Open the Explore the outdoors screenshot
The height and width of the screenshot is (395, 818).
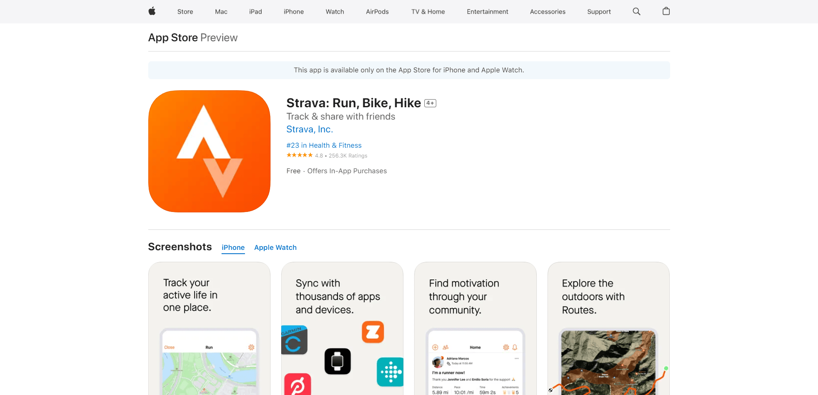click(x=608, y=329)
